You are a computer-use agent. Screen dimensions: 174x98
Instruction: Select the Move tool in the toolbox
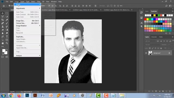pos(2,13)
